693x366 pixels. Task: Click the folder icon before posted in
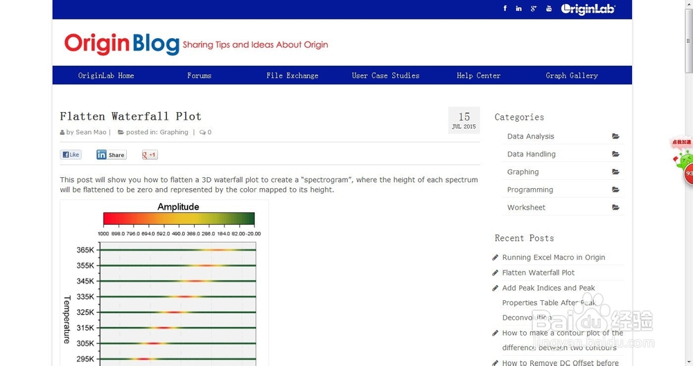coord(120,132)
